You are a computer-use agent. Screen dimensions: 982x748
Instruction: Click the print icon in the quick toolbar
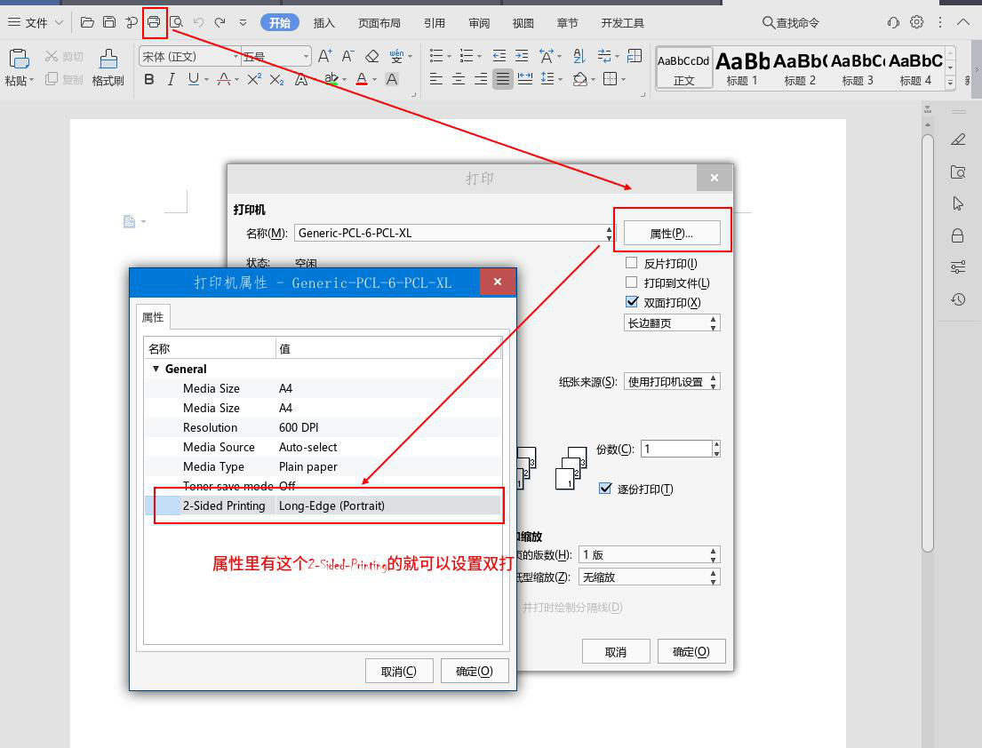coord(154,22)
